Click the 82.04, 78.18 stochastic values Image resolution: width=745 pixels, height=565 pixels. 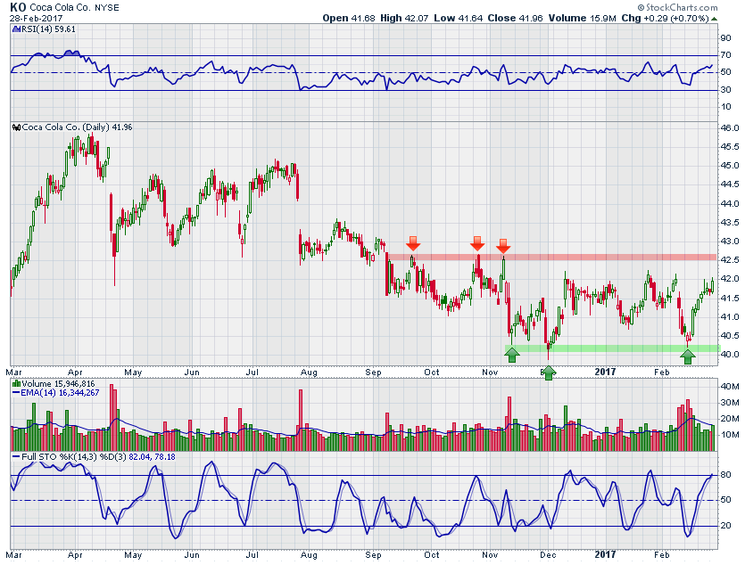[x=152, y=457]
